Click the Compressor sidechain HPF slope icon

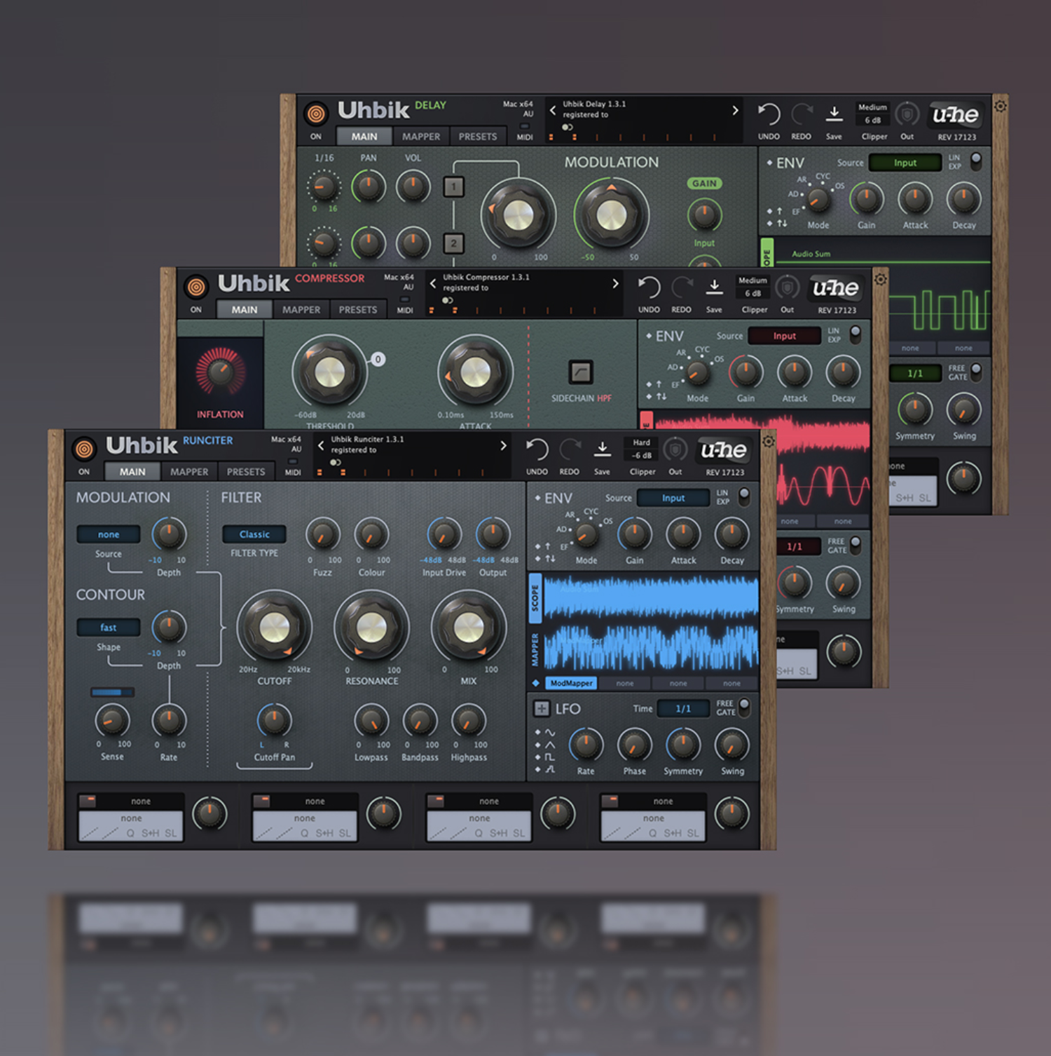click(x=581, y=372)
